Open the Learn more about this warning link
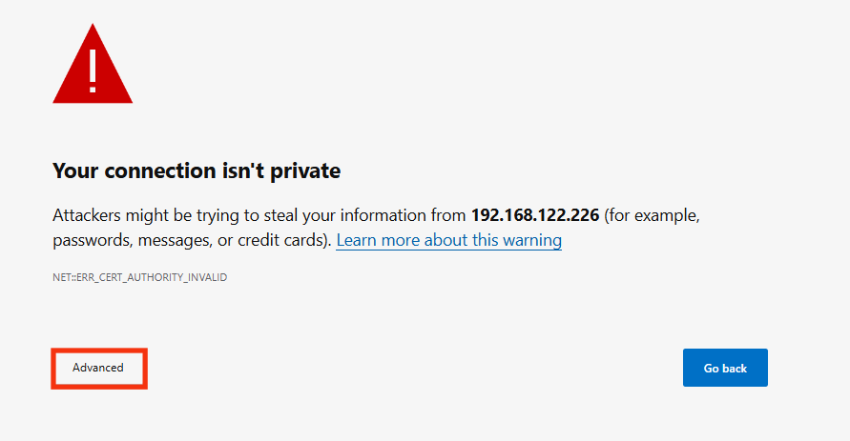The image size is (850, 441). [x=448, y=240]
